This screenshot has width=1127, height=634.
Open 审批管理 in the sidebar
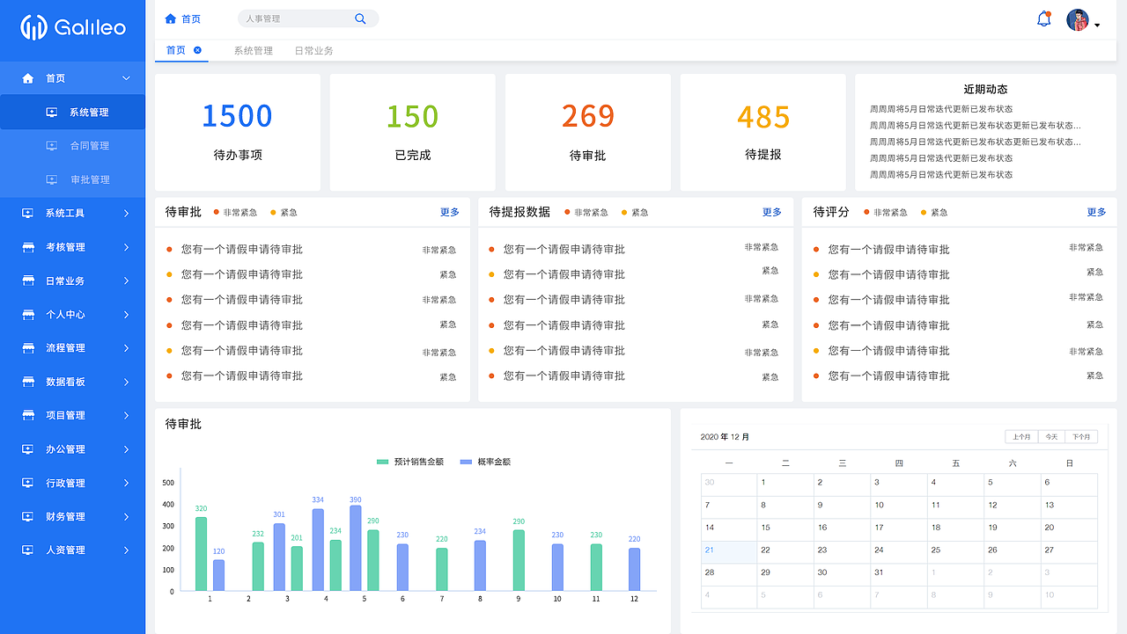point(90,179)
